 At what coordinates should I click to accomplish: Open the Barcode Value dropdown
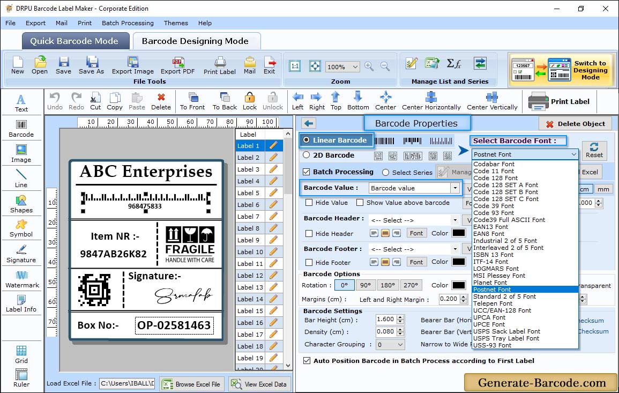455,188
